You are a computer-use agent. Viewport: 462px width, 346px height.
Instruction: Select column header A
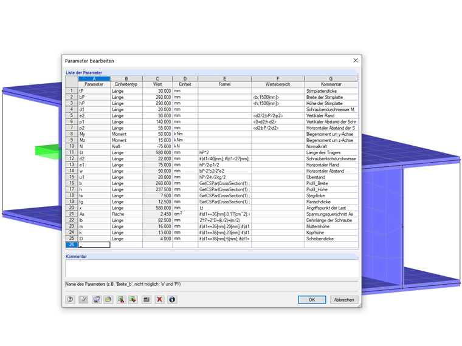point(94,78)
